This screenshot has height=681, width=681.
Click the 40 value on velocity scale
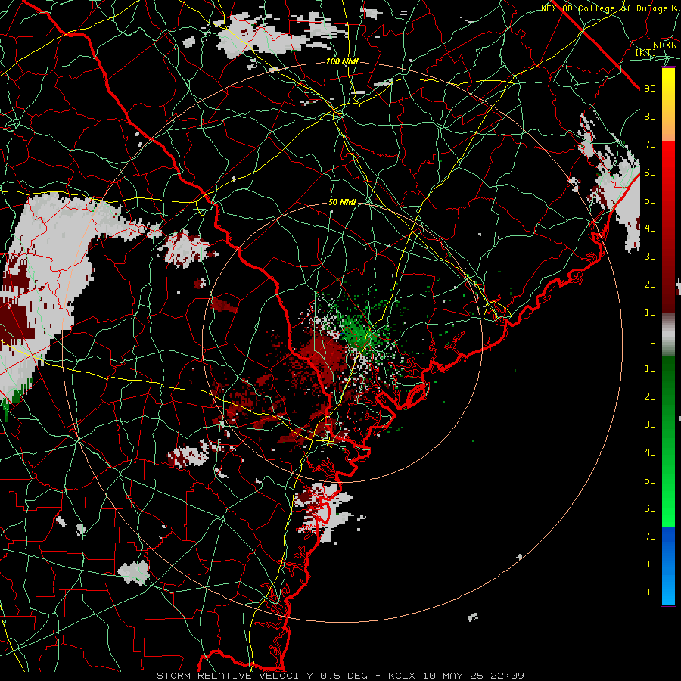[650, 229]
